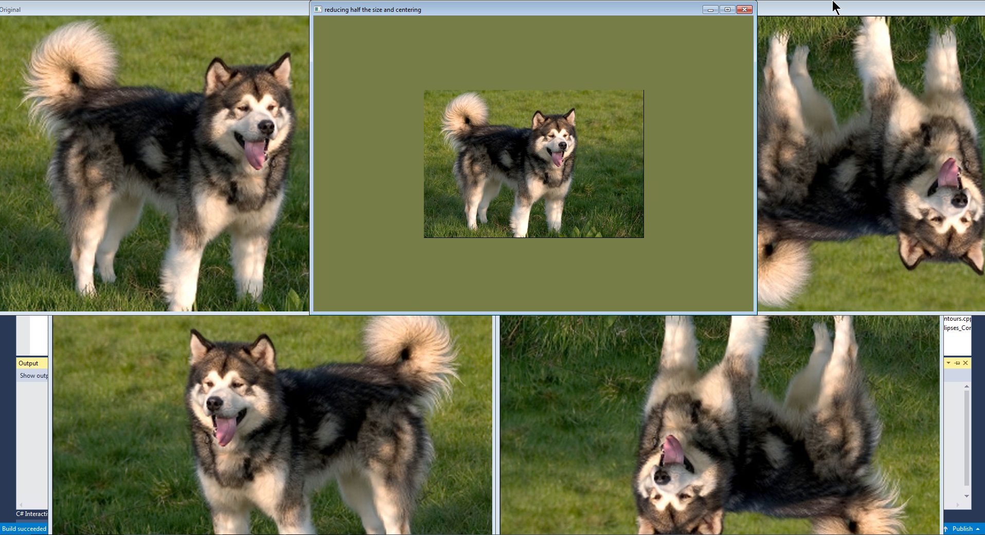The width and height of the screenshot is (985, 535).
Task: Close the right docked panel with X
Action: (965, 363)
